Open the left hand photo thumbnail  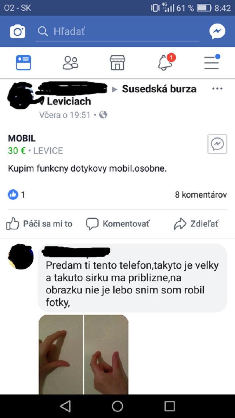(x=61, y=354)
